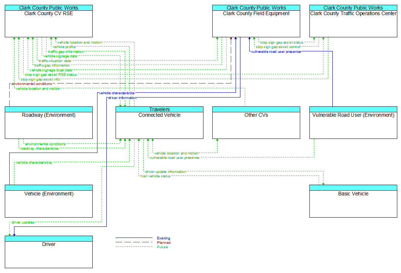Select the Vulnerable Road User (Environment) box
This screenshot has height=273, width=401.
pos(353,123)
